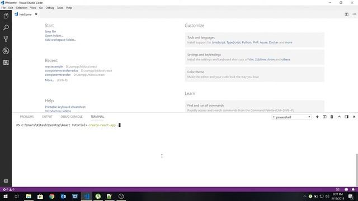This screenshot has width=358, height=201.
Task: Open File Explorer from taskbar
Action: point(29,196)
